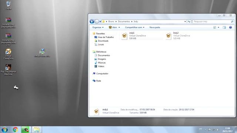Viewport: 237px width, 133px height.
Task: Click the Data de modificação value 07/05/2007 08:54
Action: tap(147, 110)
